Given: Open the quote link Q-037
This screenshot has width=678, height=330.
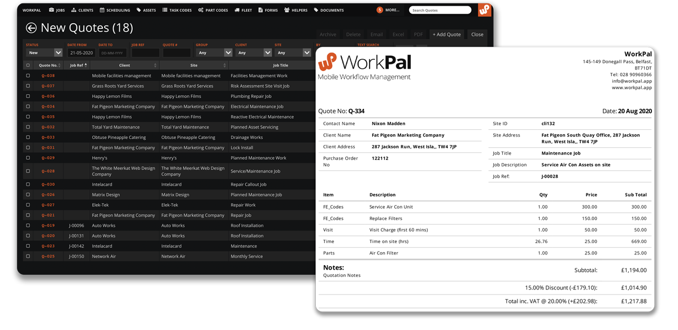Looking at the screenshot, I should pos(48,86).
